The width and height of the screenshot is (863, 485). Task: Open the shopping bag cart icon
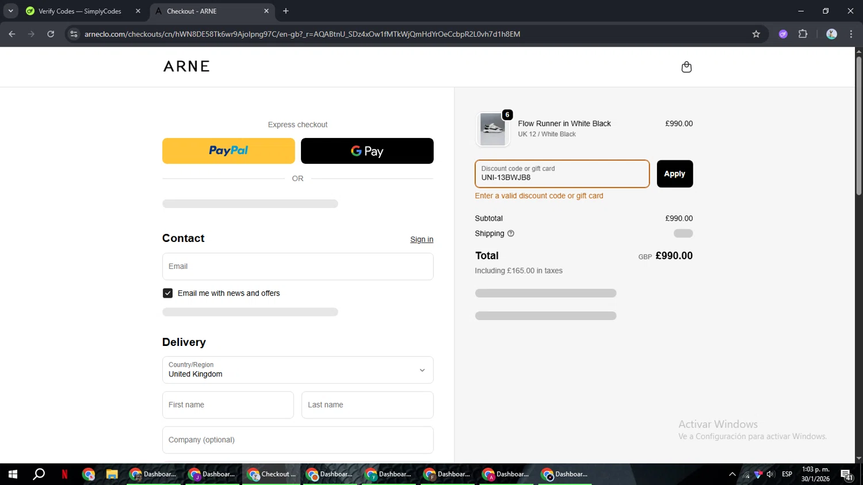click(x=686, y=67)
